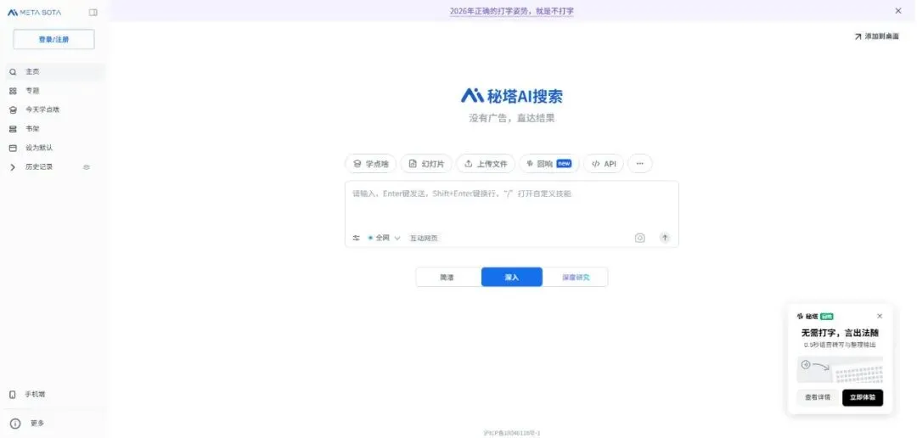Click the 秘塔AI搜索 logo heading
This screenshot has height=438, width=917.
[512, 95]
